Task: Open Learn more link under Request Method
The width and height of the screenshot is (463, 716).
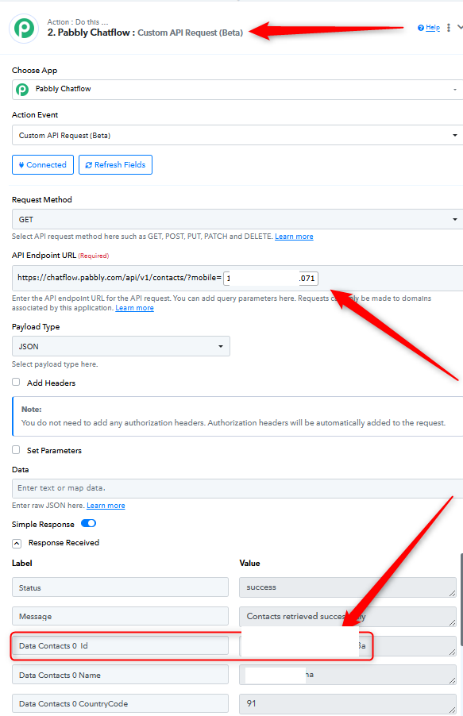Action: [294, 237]
